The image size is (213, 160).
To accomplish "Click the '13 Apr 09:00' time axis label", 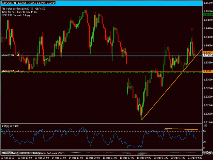I will [42, 158].
